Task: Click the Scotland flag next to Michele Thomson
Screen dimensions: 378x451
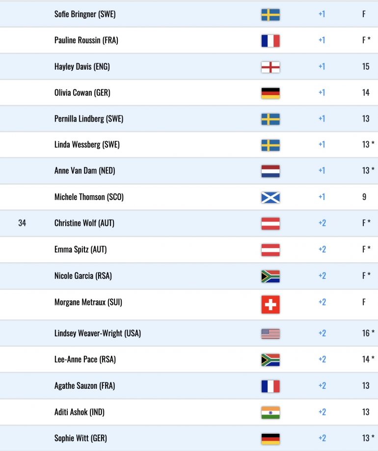Action: point(270,197)
